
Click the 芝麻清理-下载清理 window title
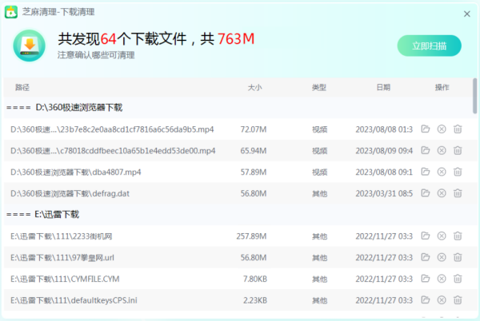(58, 12)
